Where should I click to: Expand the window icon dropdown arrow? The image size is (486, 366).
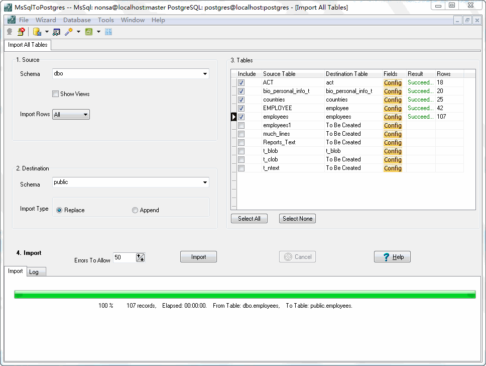[98, 32]
